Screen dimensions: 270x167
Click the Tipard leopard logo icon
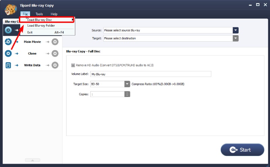[x=10, y=9]
